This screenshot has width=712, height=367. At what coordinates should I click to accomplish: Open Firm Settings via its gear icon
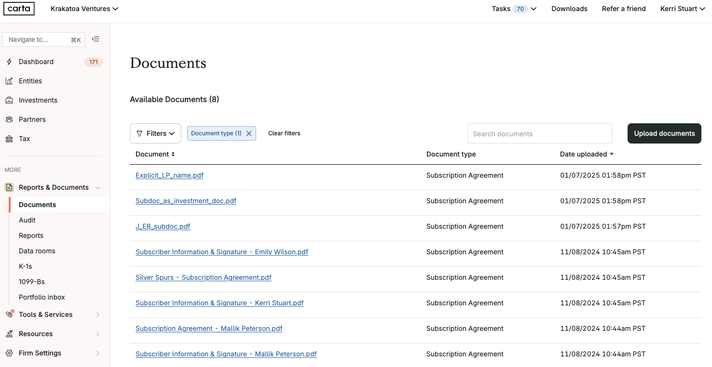(x=9, y=353)
